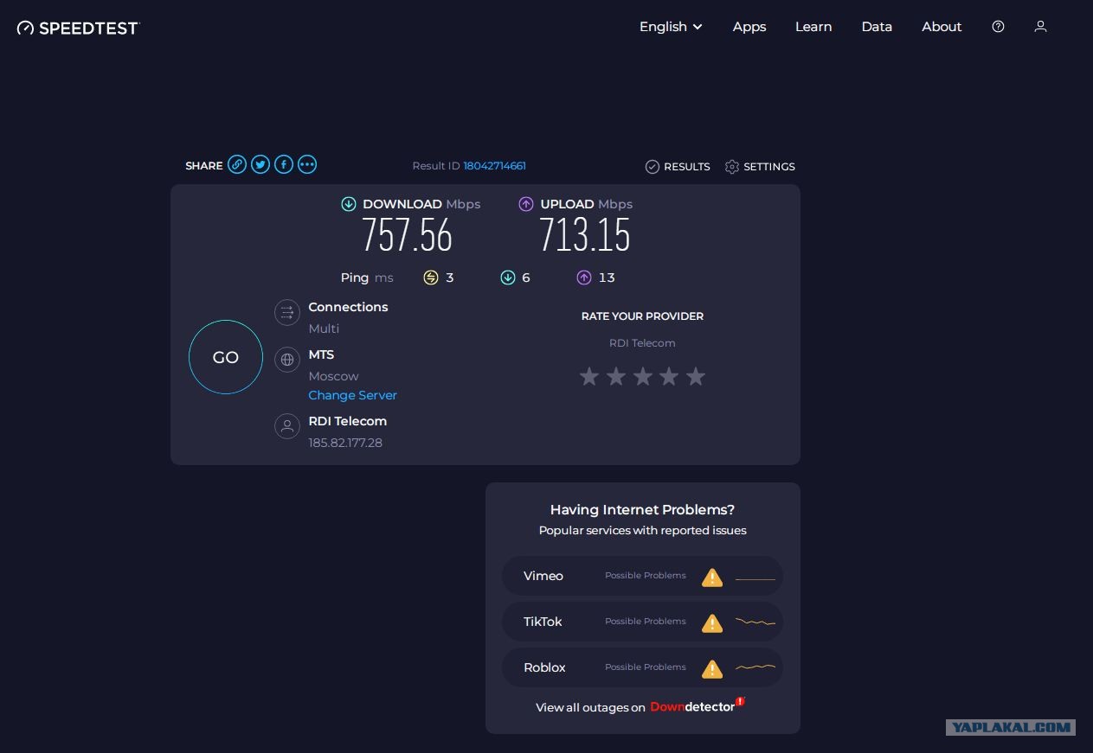The width and height of the screenshot is (1093, 753).
Task: Click the upload ping icon
Action: click(x=584, y=278)
